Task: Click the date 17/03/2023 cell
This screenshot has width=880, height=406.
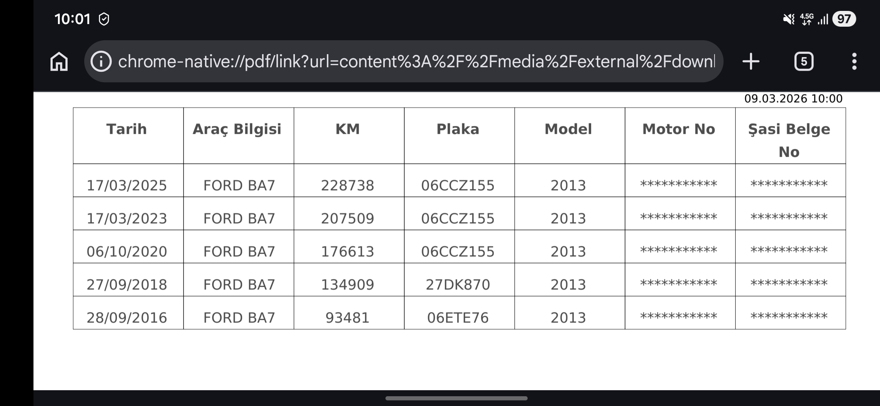Action: pos(127,218)
